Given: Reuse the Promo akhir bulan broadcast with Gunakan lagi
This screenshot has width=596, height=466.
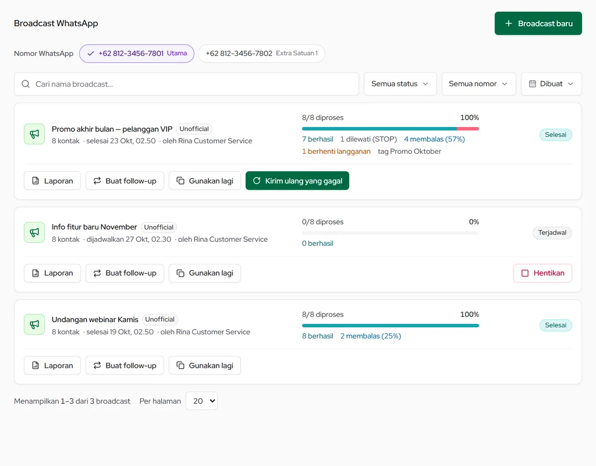Looking at the screenshot, I should [x=205, y=181].
